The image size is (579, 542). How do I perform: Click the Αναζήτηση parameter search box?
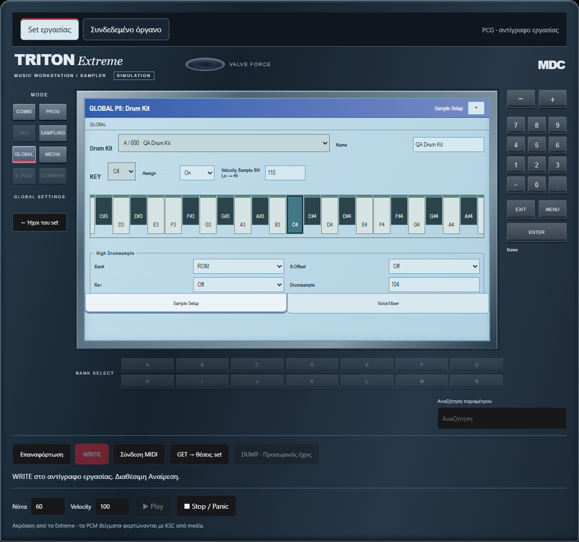pos(502,419)
